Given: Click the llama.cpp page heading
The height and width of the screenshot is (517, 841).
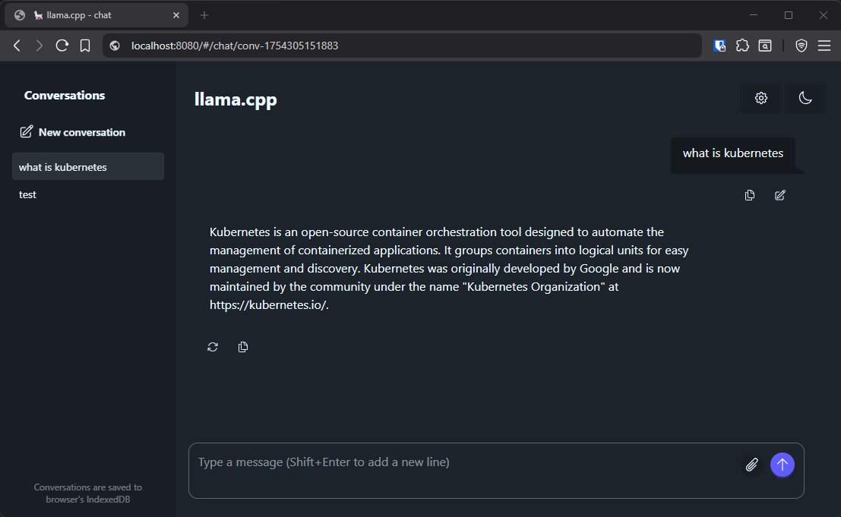Looking at the screenshot, I should click(x=236, y=99).
